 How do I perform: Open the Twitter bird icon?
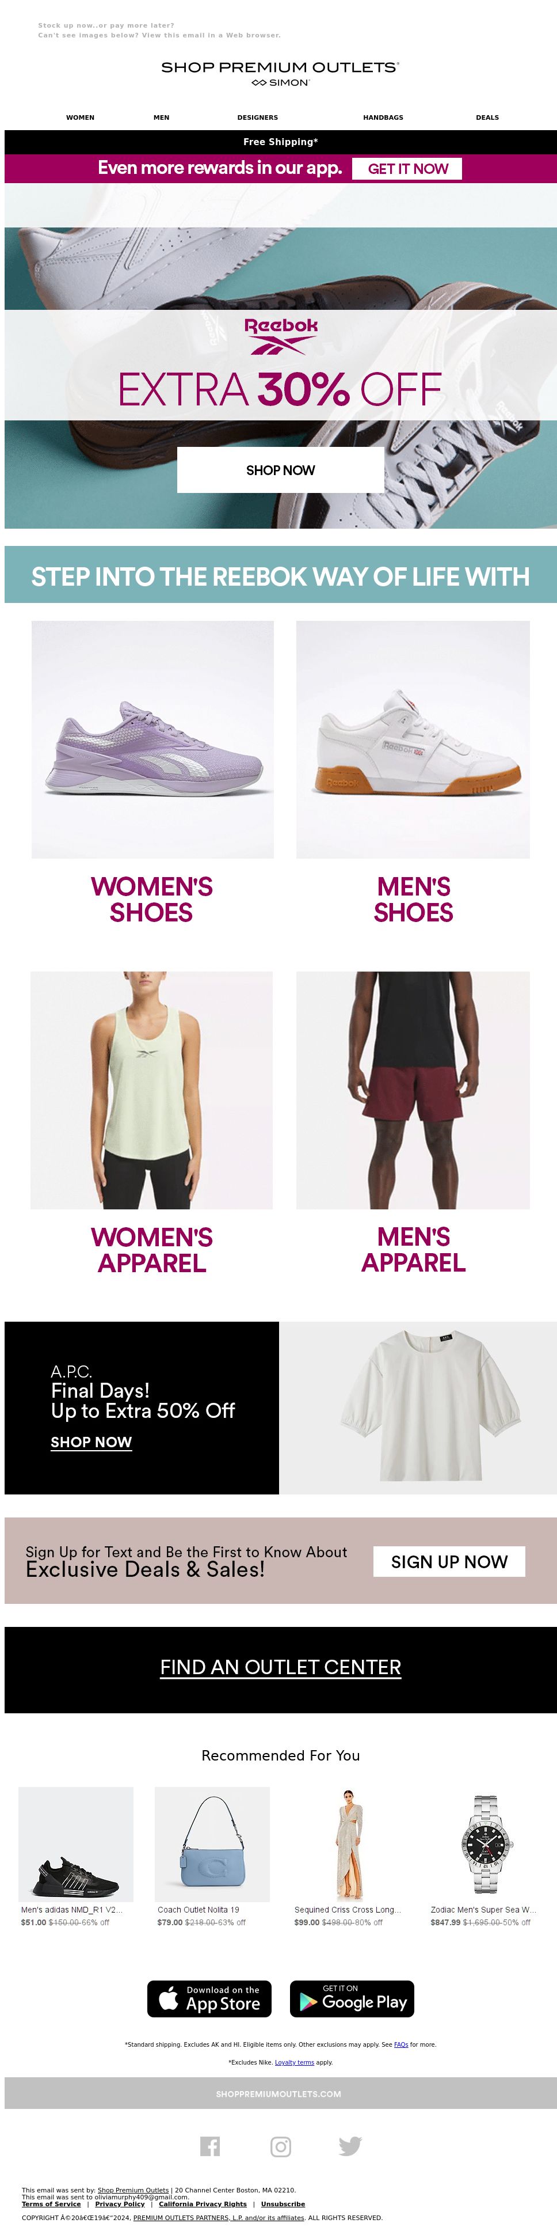click(x=350, y=2146)
